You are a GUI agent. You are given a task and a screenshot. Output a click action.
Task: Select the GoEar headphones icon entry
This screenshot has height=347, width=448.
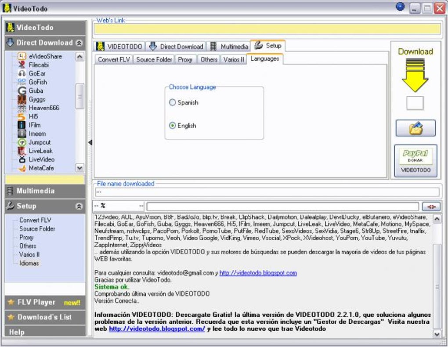point(22,73)
